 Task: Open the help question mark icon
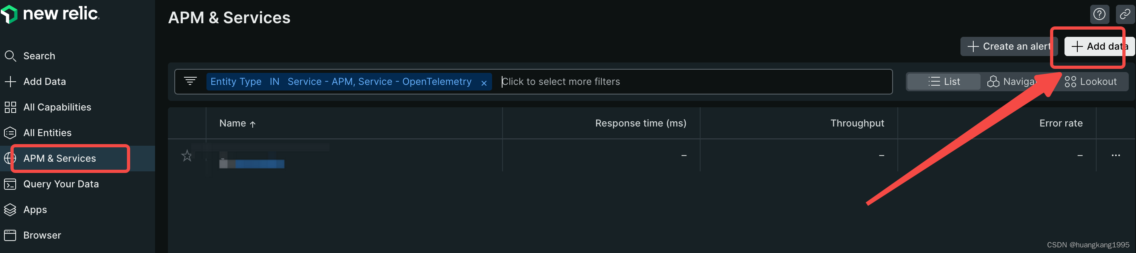coord(1099,14)
